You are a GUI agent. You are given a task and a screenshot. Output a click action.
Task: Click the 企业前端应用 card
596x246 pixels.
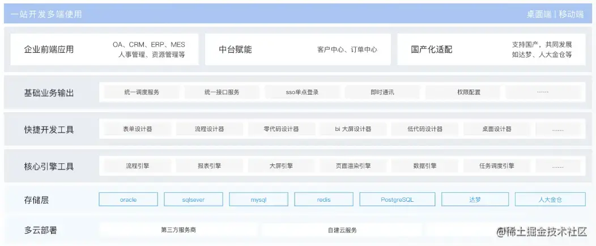pyautogui.click(x=105, y=49)
